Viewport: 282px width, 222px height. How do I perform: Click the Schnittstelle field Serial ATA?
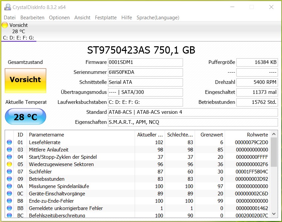pyautogui.click(x=145, y=82)
